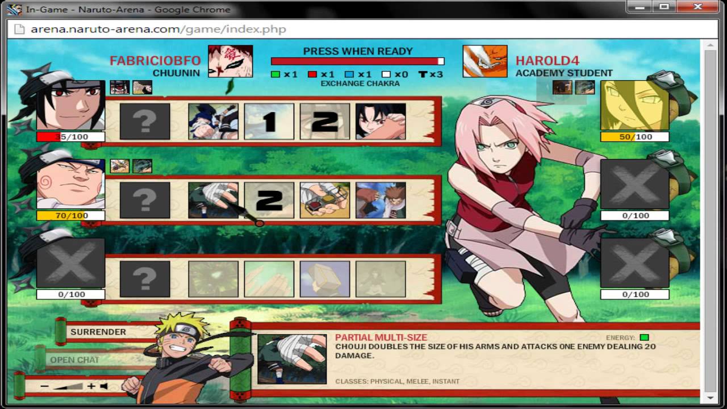Select Sasuke's first skill showing a lunging attack
The image size is (727, 409).
pos(213,121)
